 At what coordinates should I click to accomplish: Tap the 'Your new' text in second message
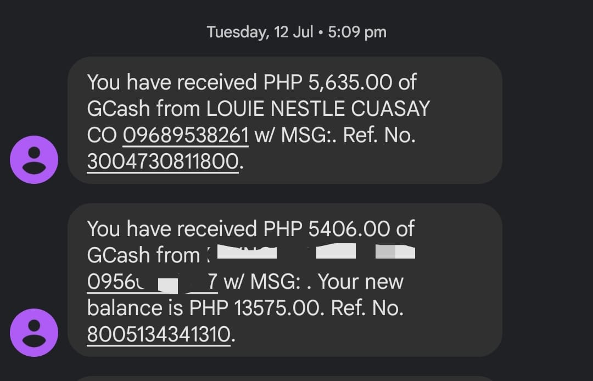click(361, 282)
